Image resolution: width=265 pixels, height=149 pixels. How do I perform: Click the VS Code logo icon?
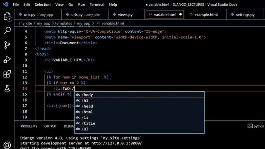(5, 4)
